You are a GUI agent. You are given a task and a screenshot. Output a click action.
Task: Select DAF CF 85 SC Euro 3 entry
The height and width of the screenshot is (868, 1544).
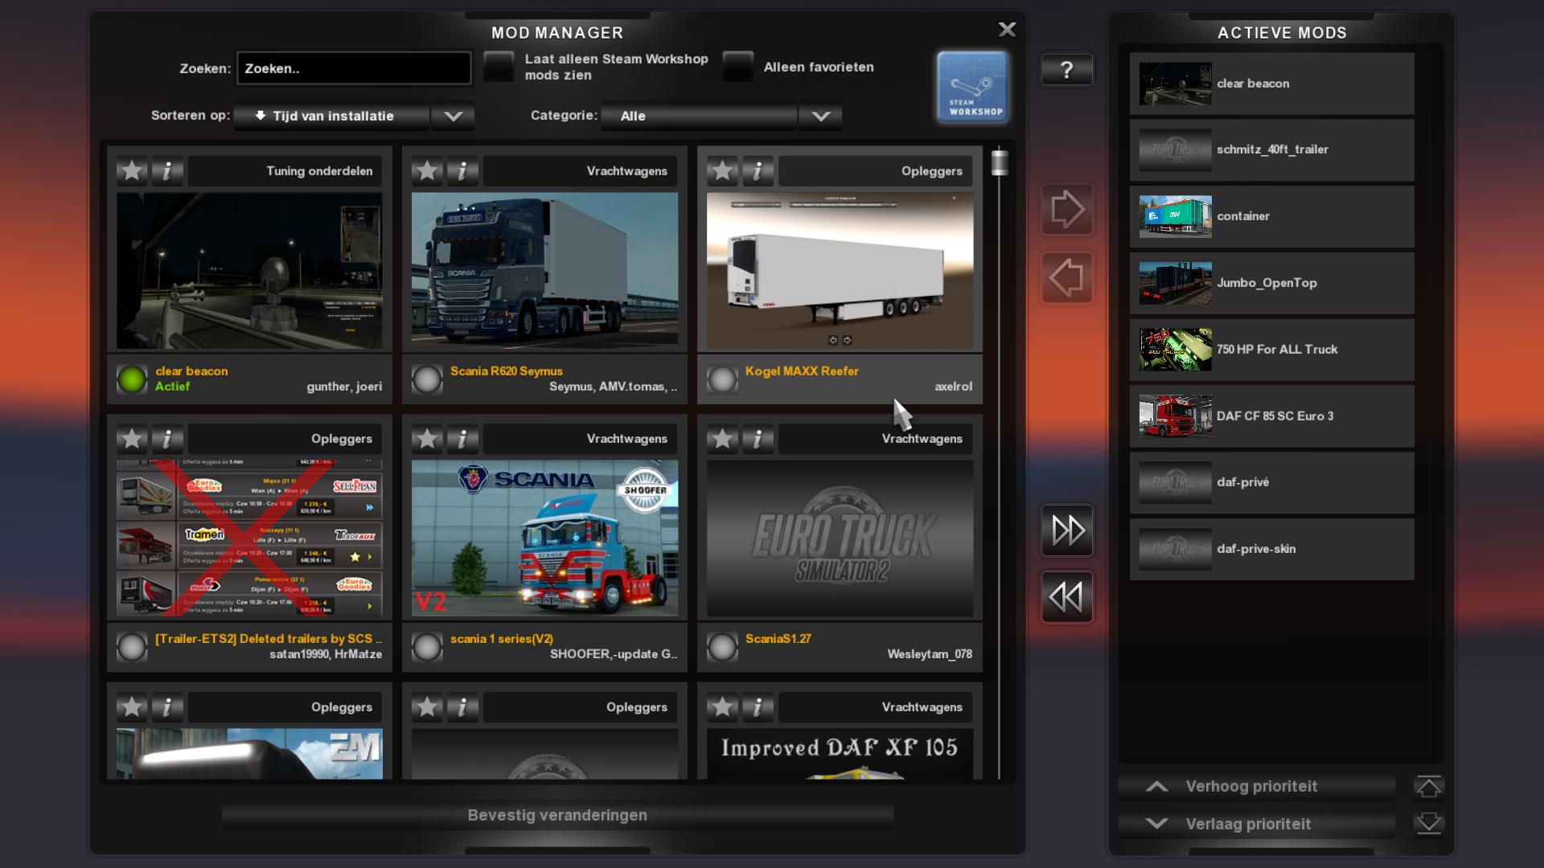click(1271, 416)
